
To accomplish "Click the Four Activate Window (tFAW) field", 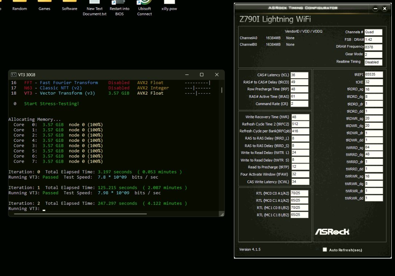I will click(300, 174).
